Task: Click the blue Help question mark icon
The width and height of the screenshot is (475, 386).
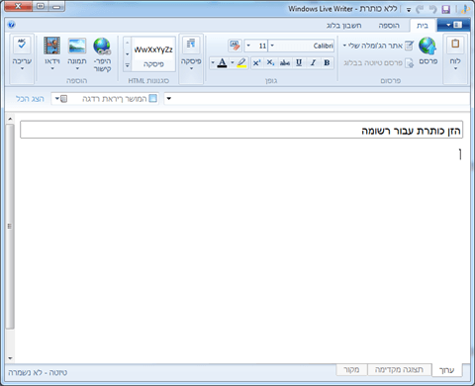Action: (x=11, y=25)
